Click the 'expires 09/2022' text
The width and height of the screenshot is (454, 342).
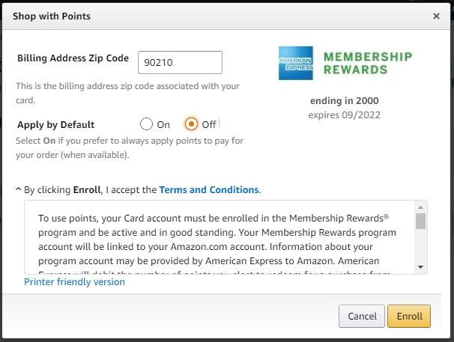pos(344,115)
